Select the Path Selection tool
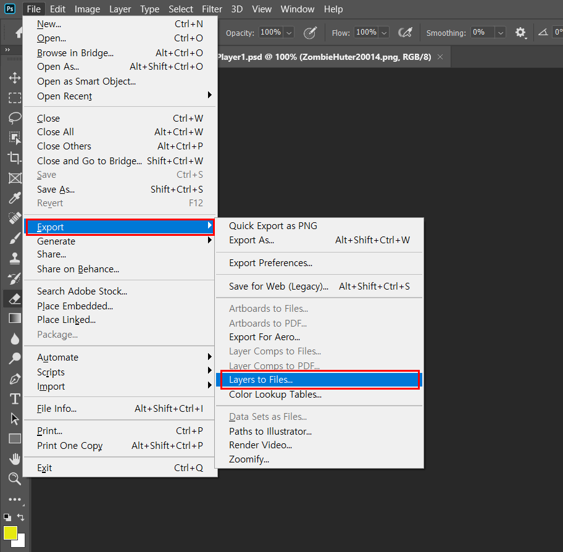Screen dimensions: 563x552 point(14,419)
